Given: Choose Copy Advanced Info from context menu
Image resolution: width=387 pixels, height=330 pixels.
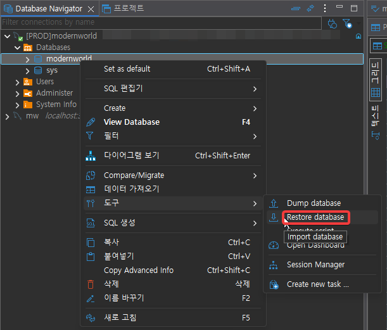Looking at the screenshot, I should (x=138, y=270).
